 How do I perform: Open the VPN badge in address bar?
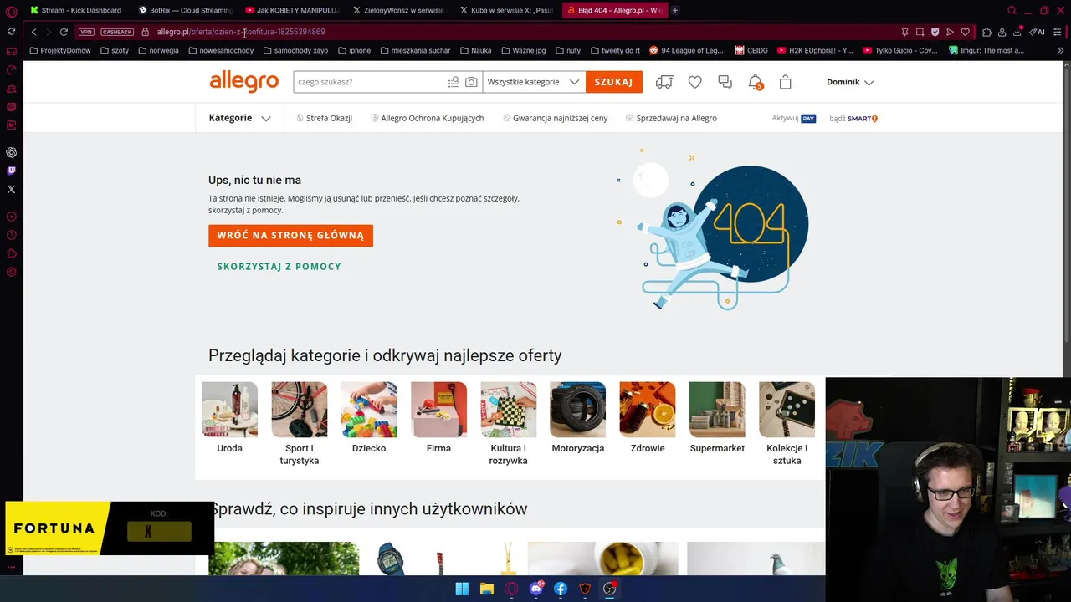coord(86,32)
